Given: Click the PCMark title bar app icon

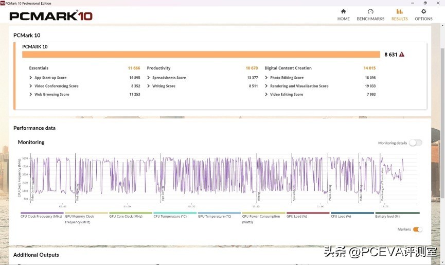Looking at the screenshot, I should [3, 3].
